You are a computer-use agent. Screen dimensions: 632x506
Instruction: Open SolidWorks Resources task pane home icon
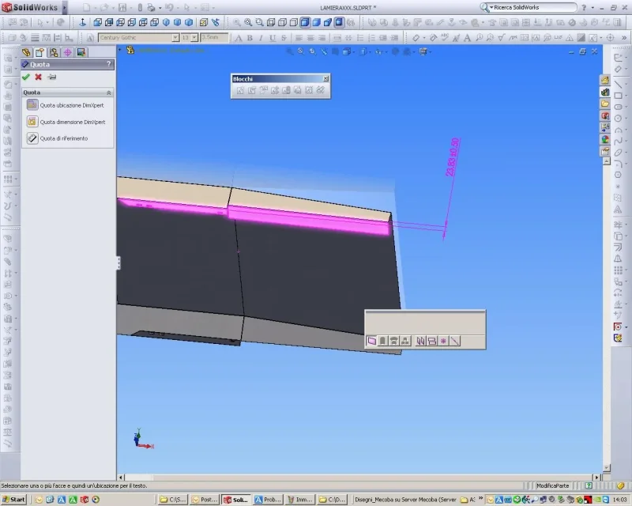pyautogui.click(x=605, y=81)
